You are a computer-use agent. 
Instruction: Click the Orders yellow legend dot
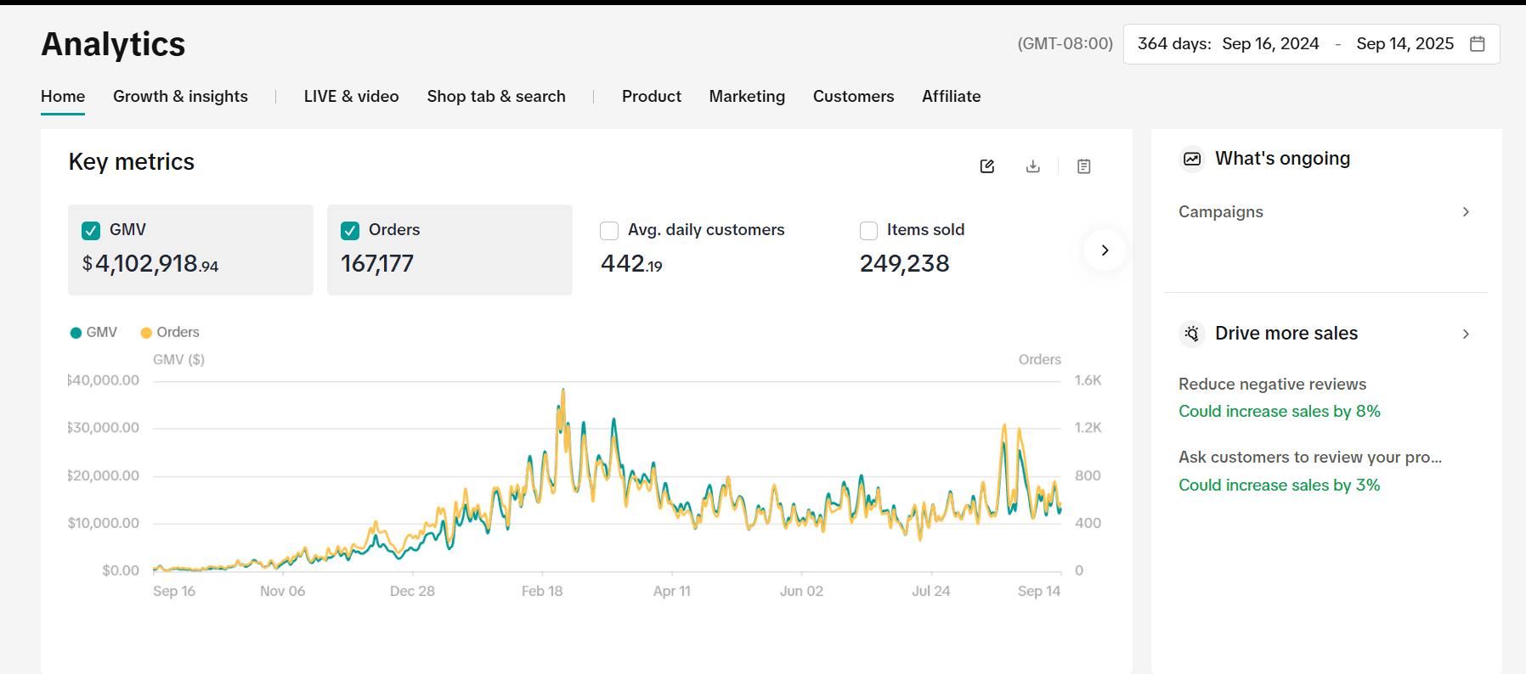146,333
